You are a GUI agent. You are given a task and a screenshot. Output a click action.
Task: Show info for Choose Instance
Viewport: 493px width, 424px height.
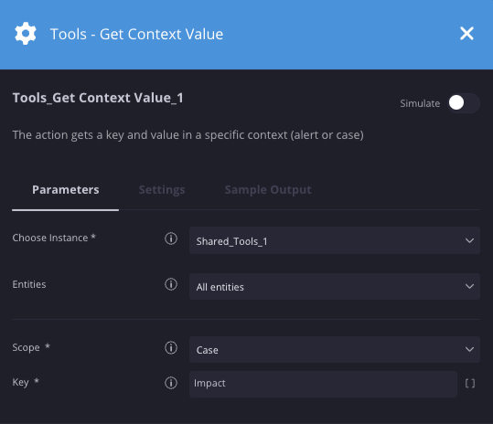coord(171,238)
